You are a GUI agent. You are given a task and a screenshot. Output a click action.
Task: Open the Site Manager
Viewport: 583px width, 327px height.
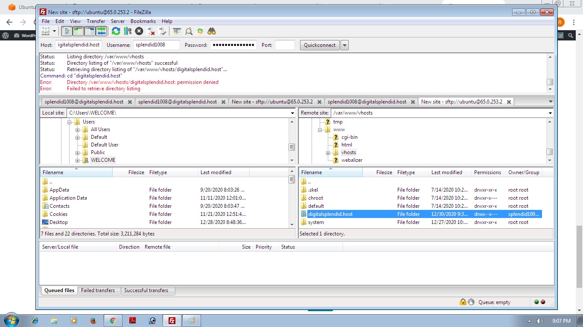[x=46, y=31]
